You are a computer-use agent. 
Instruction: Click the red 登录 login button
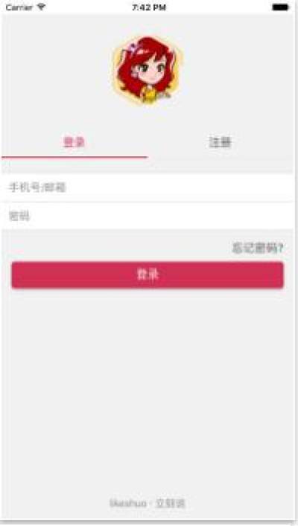(x=148, y=275)
